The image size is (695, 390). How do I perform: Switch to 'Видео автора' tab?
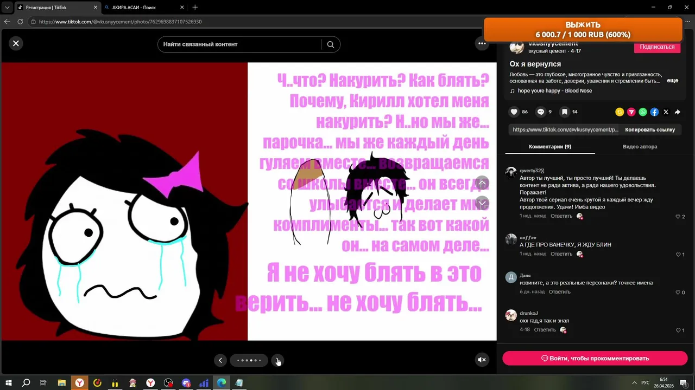coord(640,146)
